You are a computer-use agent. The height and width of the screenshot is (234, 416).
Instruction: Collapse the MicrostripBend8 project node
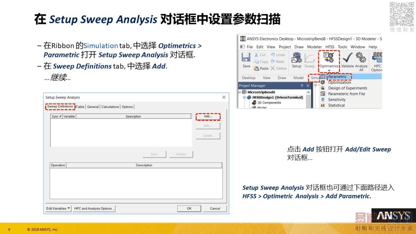[239, 92]
